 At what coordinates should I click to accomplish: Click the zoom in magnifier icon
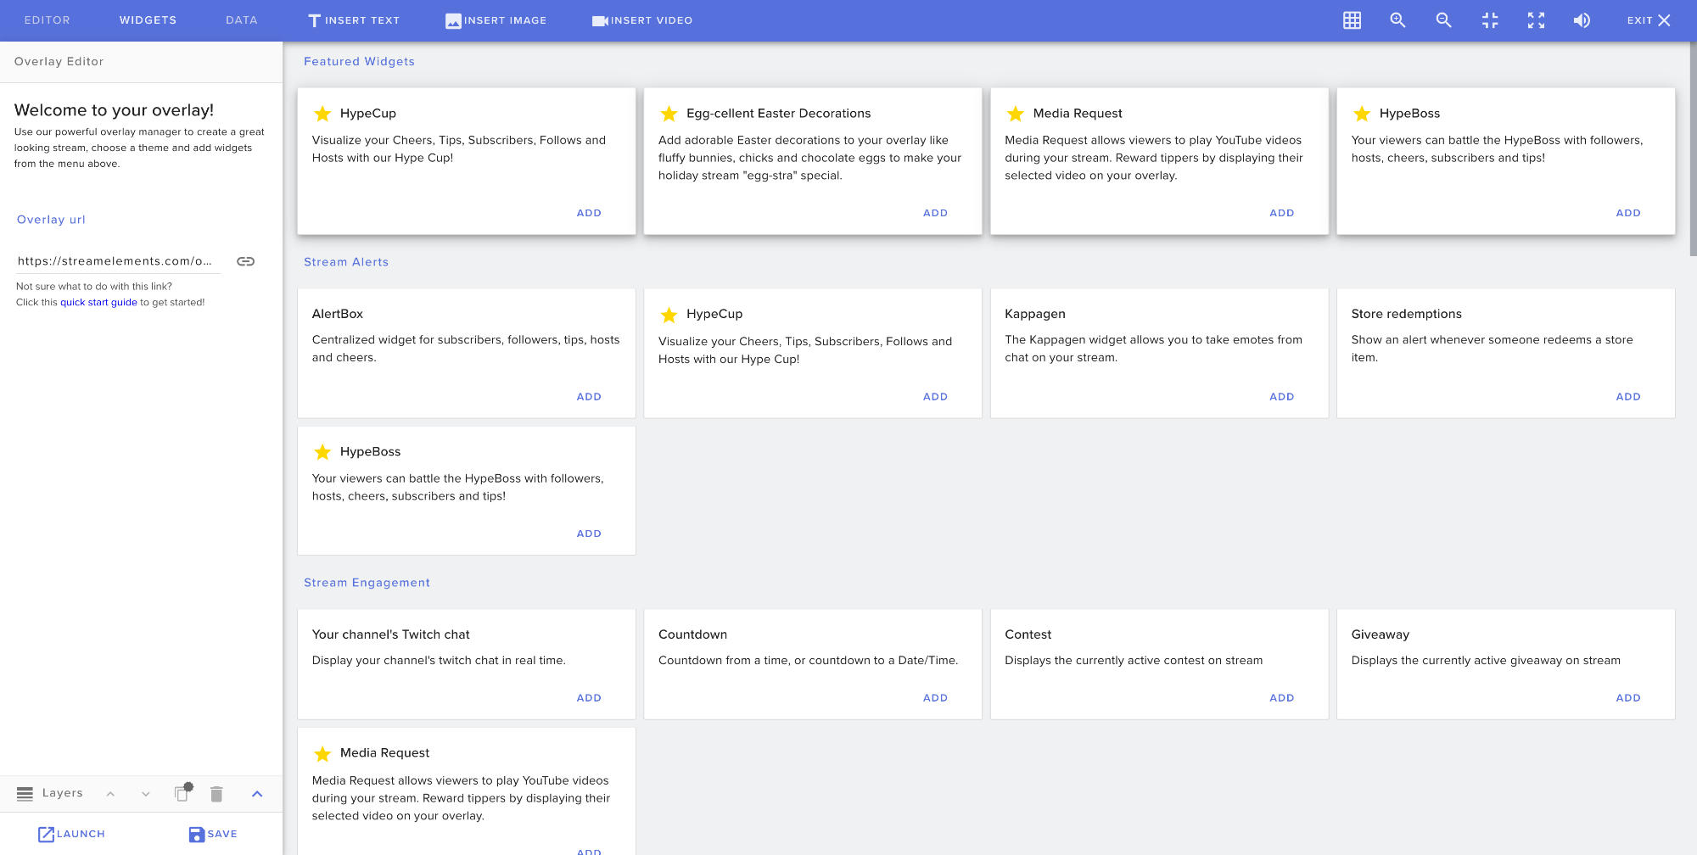point(1397,20)
